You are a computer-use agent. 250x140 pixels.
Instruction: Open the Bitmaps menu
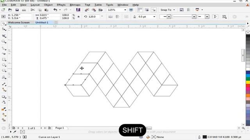(75, 5)
